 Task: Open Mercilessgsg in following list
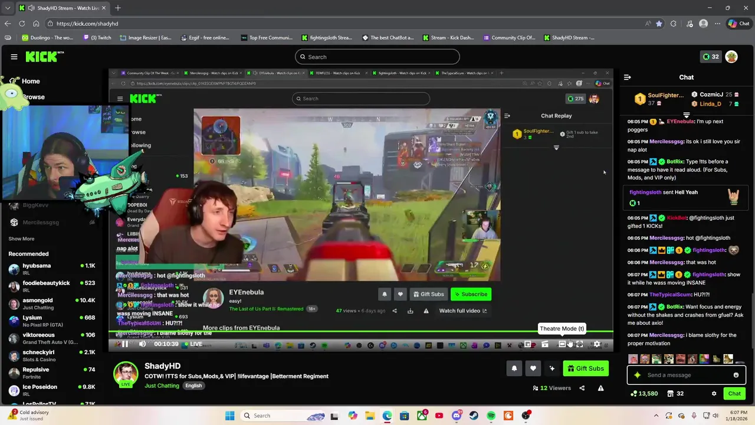pos(52,223)
